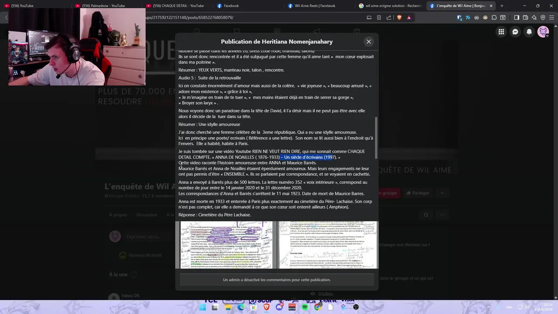Click the 'Résumer : Une idylle amoureuse' line
This screenshot has width=558, height=314.
pos(209,124)
